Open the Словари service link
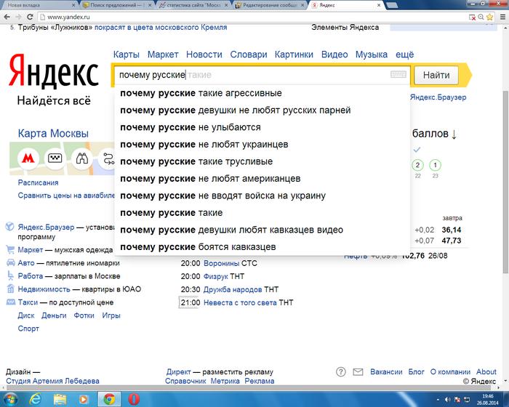Image resolution: width=509 pixels, height=407 pixels. 249,55
